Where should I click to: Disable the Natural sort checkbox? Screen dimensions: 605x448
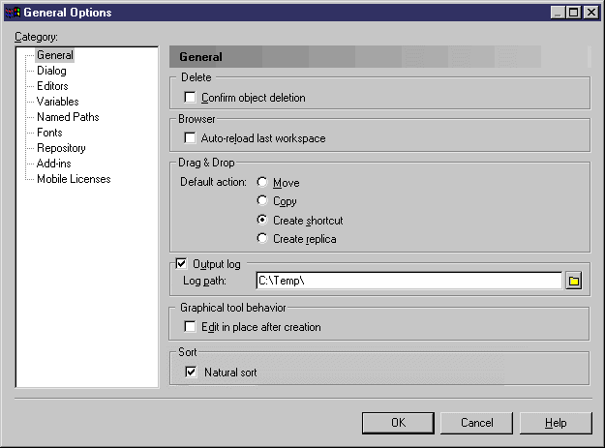click(x=191, y=373)
